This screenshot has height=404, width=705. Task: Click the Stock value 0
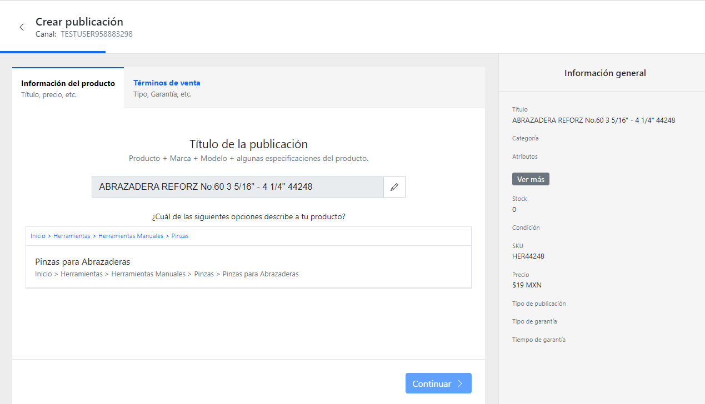pyautogui.click(x=514, y=210)
